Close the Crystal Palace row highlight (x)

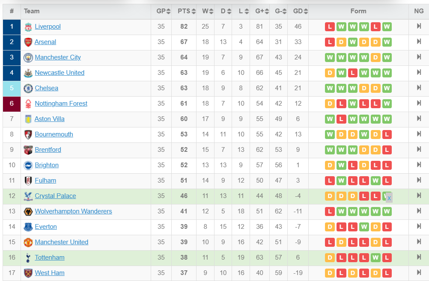[x=389, y=198]
